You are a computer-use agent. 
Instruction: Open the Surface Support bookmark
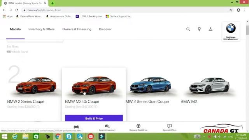click(119, 16)
